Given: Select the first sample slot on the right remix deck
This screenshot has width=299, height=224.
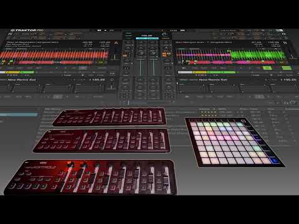Looking at the screenshot, I should pos(192,88).
